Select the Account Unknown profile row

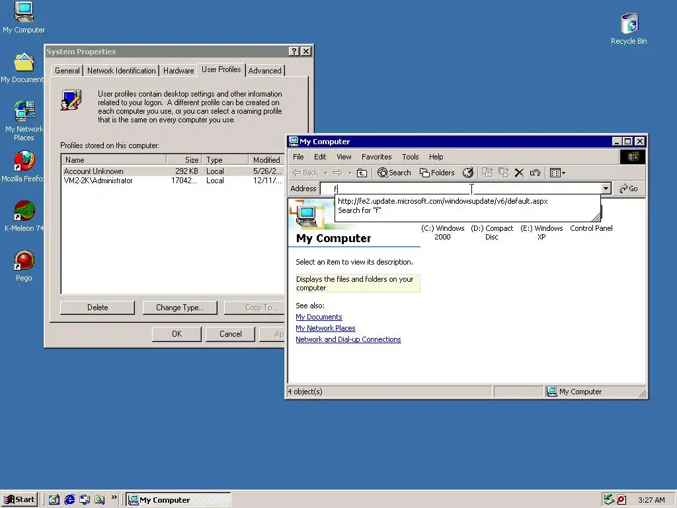(173, 171)
